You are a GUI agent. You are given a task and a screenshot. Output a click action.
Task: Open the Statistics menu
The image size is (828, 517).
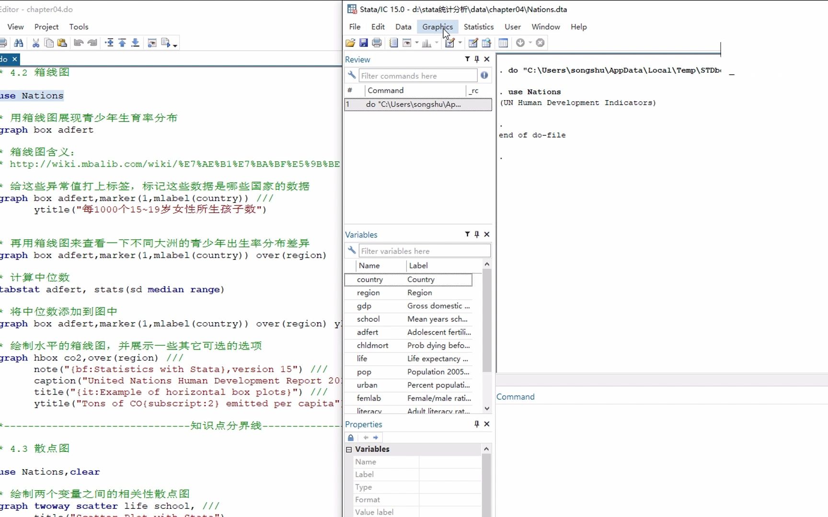478,27
